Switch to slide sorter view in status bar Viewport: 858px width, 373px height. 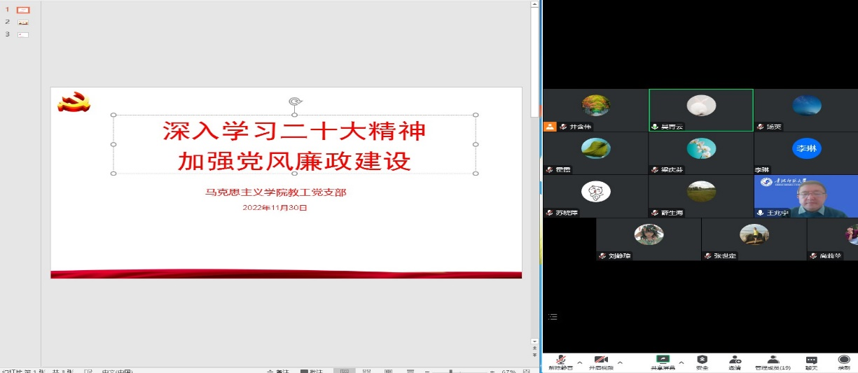(366, 372)
